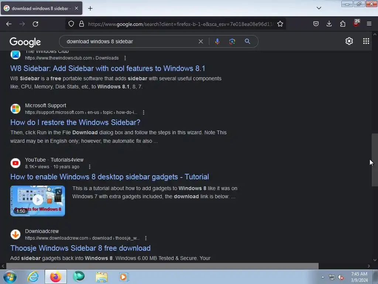Open the Firefox downloads panel
Viewport: 378px width, 284px height.
click(329, 24)
